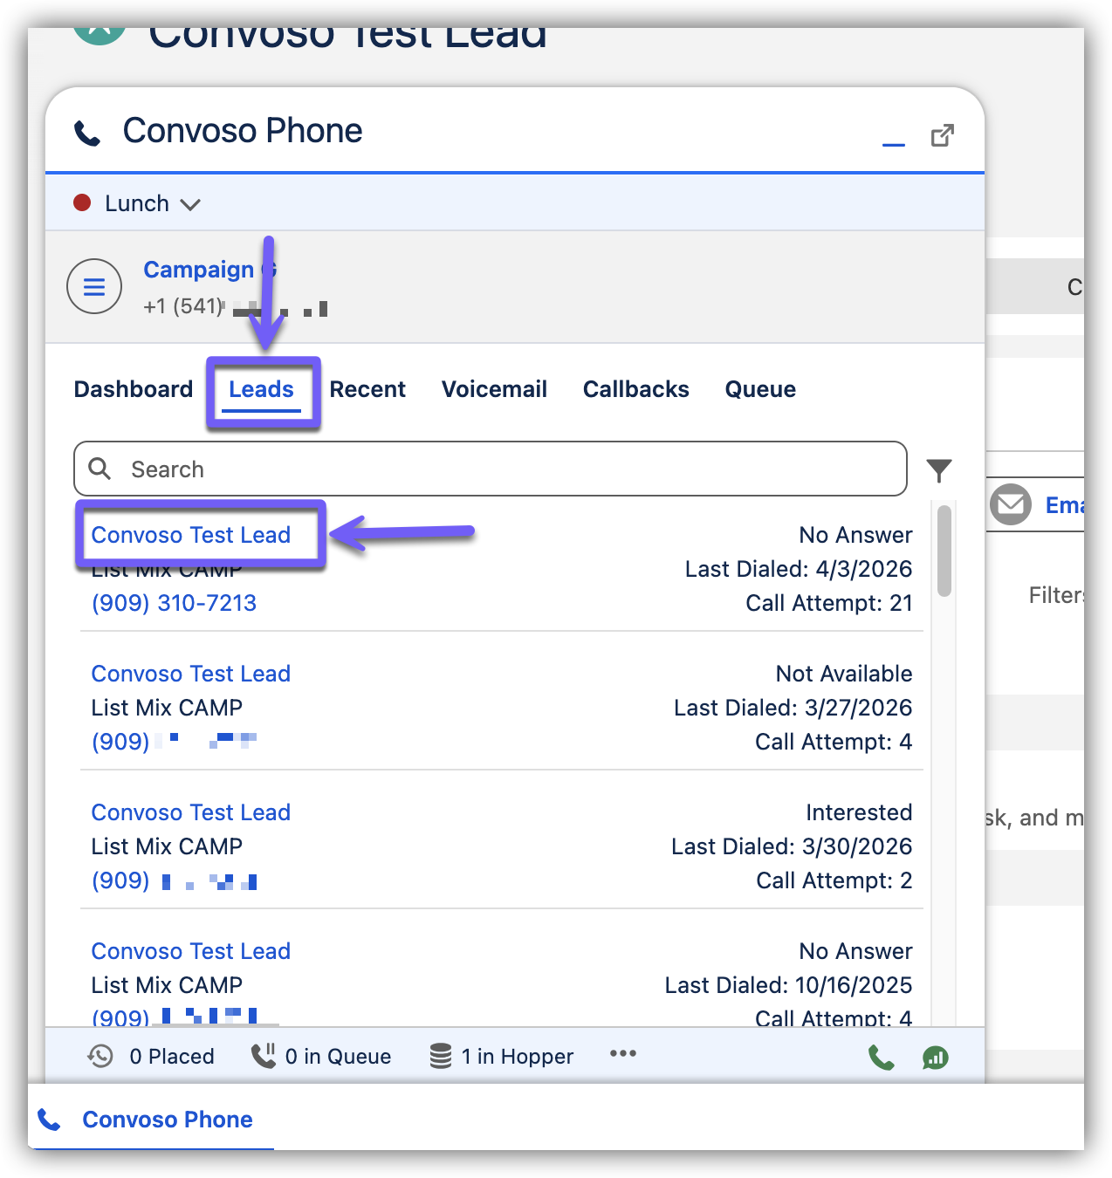Screen dimensions: 1112x1178
Task: Click the green phone dial icon
Action: point(882,1058)
